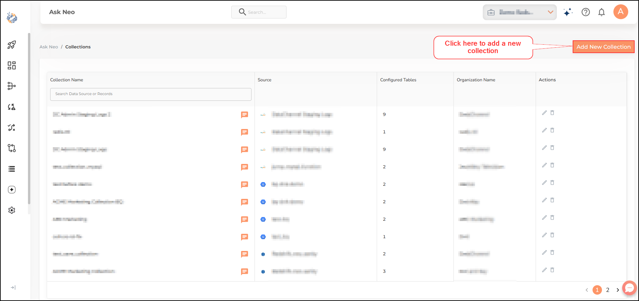Viewport: 639px width, 301px height.
Task: Open the dashboard grid icon in the sidebar
Action: (12, 66)
